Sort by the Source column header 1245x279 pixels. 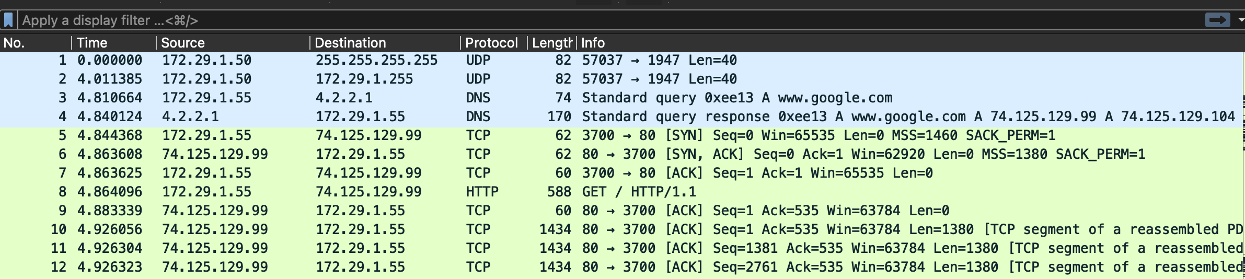point(233,43)
